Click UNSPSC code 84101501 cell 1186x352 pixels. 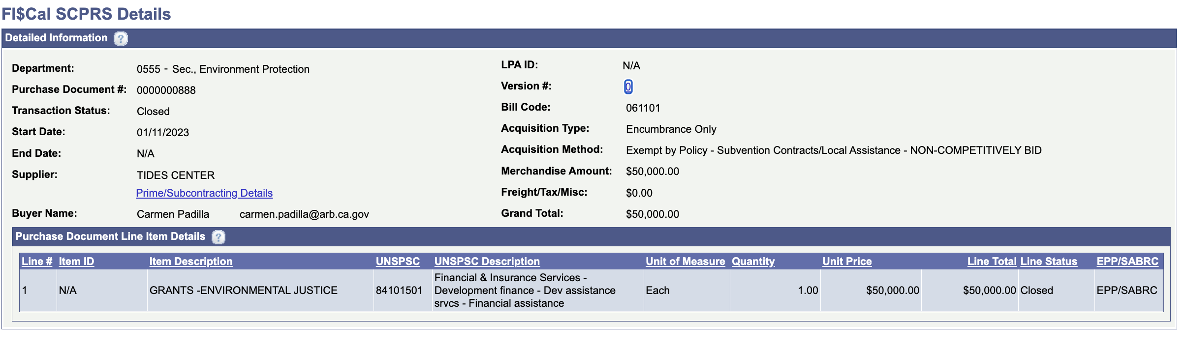click(x=399, y=291)
